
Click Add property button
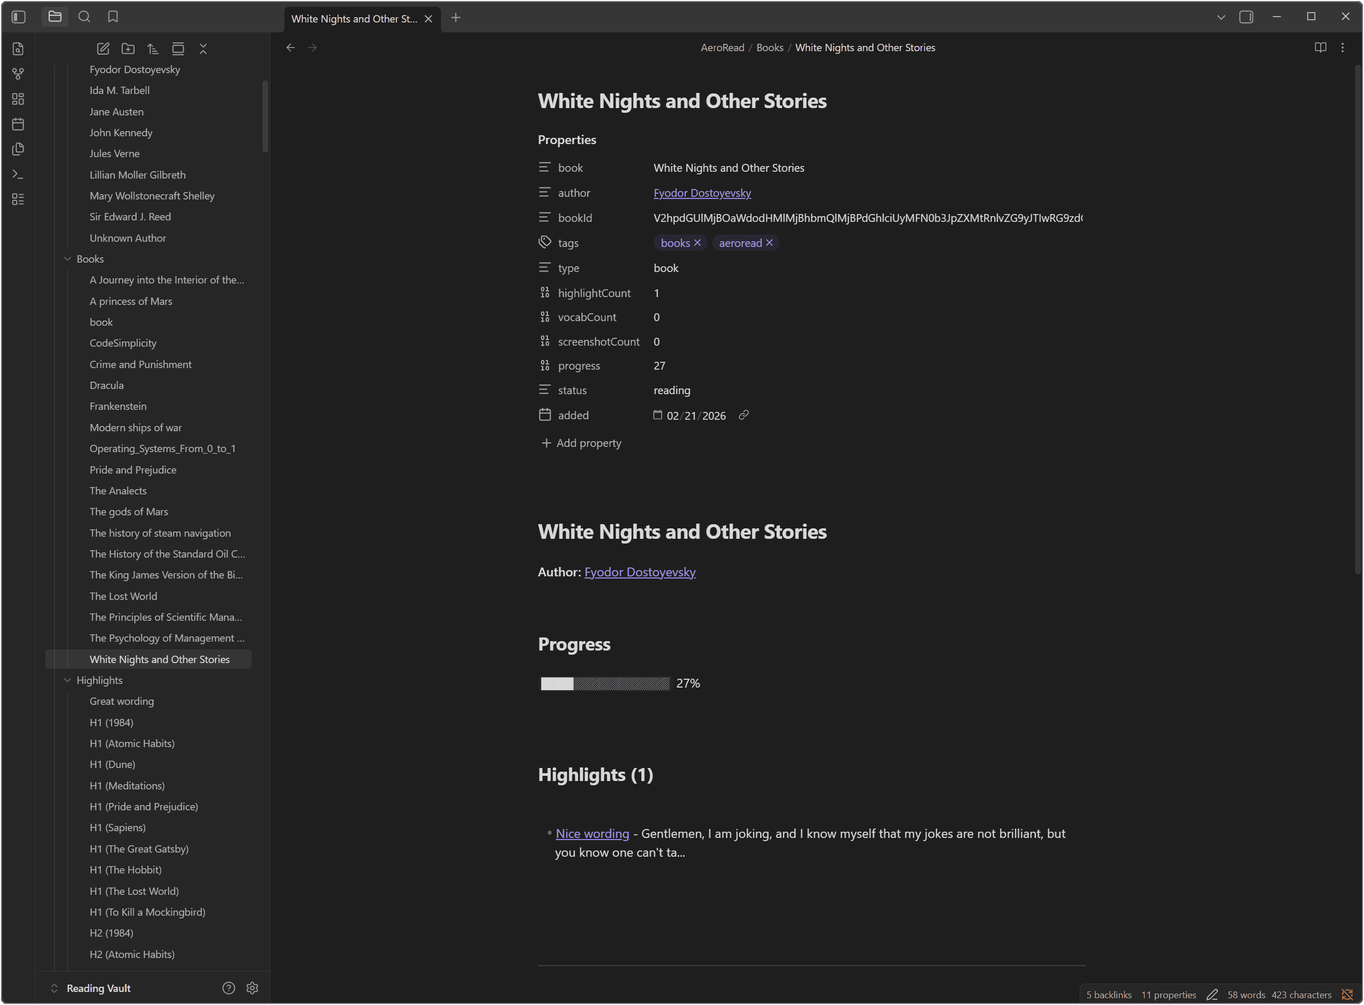point(581,443)
